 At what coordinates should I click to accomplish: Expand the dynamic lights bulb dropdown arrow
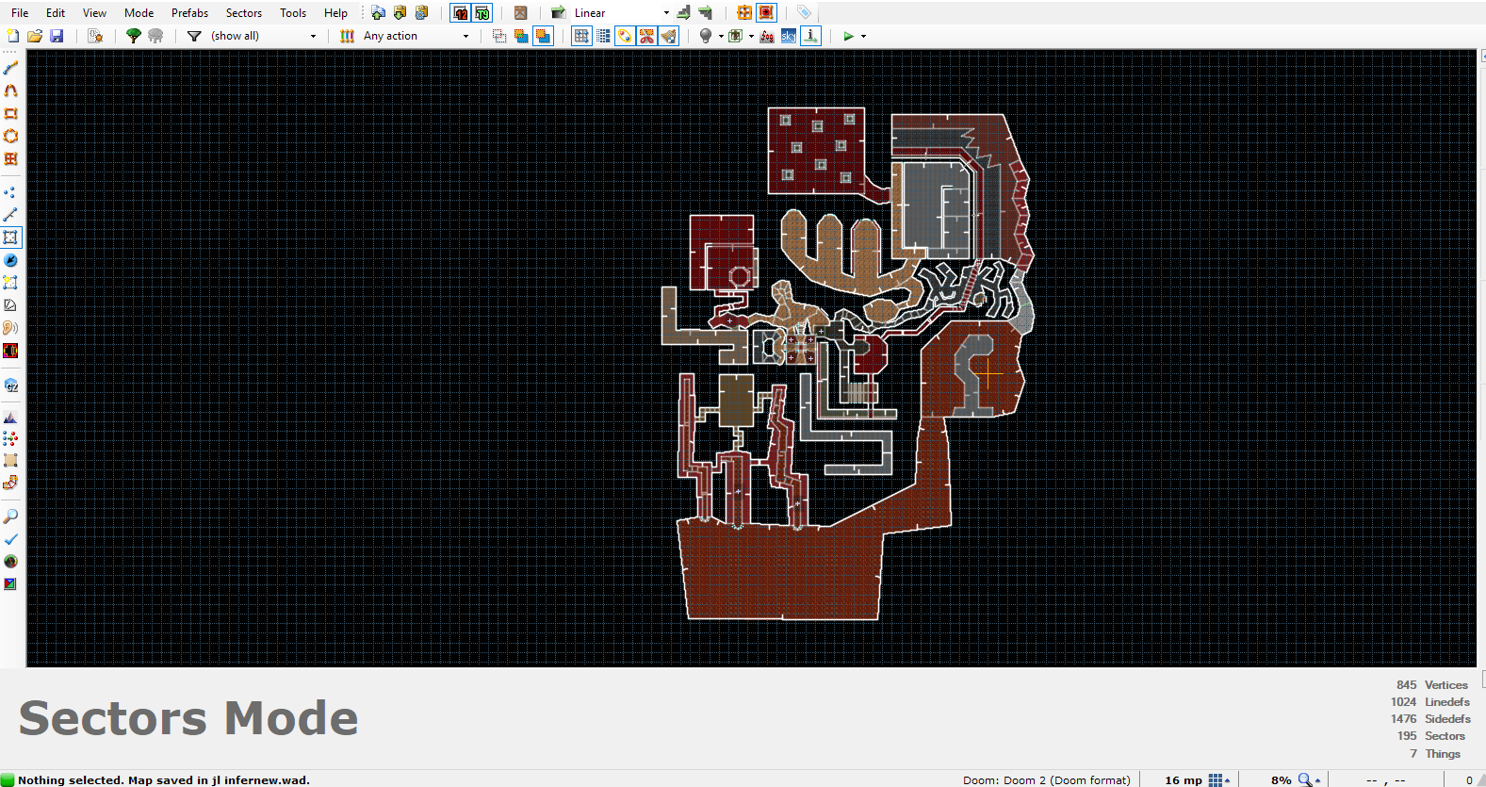click(x=721, y=36)
